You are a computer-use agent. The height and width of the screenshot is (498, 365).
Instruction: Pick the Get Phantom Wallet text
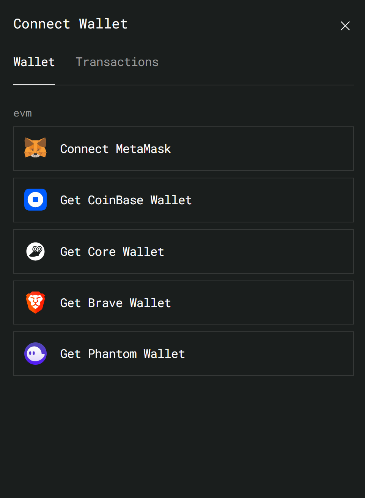tap(122, 354)
